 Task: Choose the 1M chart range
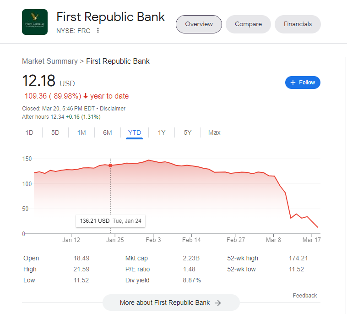(x=81, y=132)
